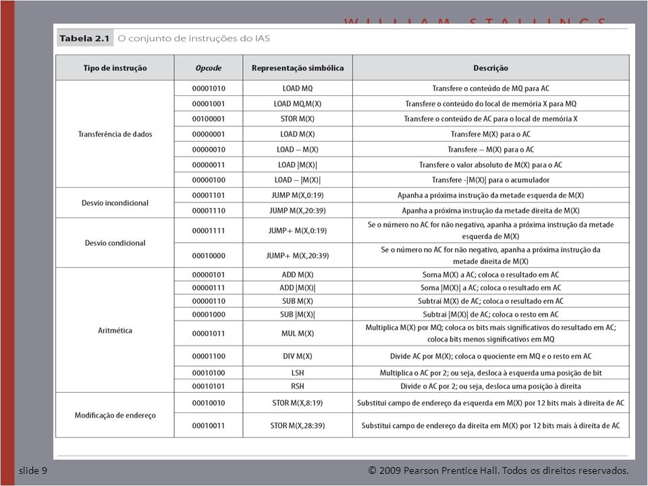Select 'Transfere M(X) para o AC' description
Viewport: 648px width, 486px height.
[491, 134]
